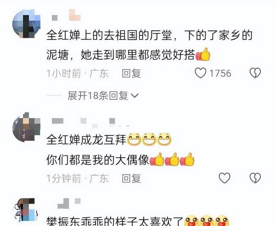Click the thumbs-up emojis after 大偶像

point(172,159)
